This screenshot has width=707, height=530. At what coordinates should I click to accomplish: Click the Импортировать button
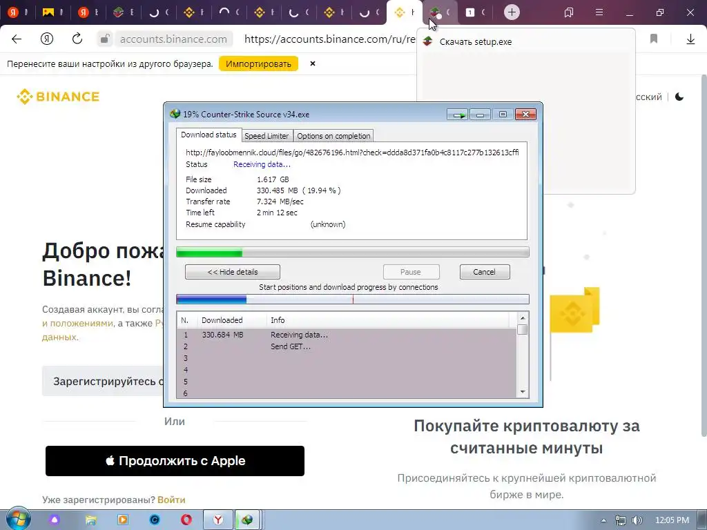258,63
